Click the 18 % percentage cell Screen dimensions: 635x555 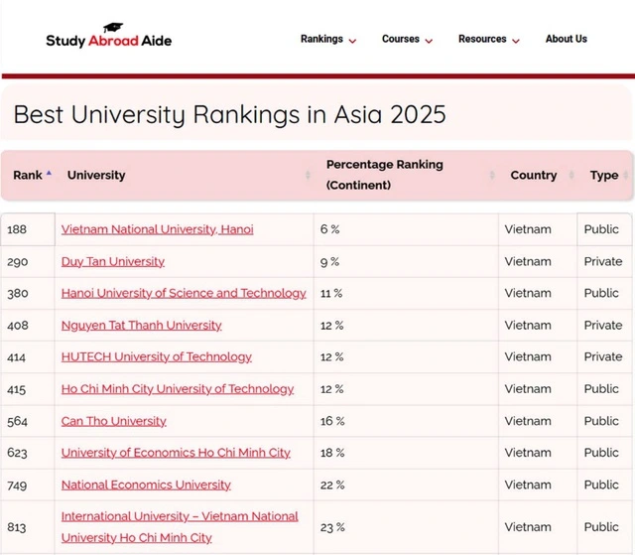pyautogui.click(x=406, y=453)
